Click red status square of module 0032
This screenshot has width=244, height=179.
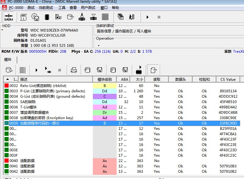(x=7, y=86)
